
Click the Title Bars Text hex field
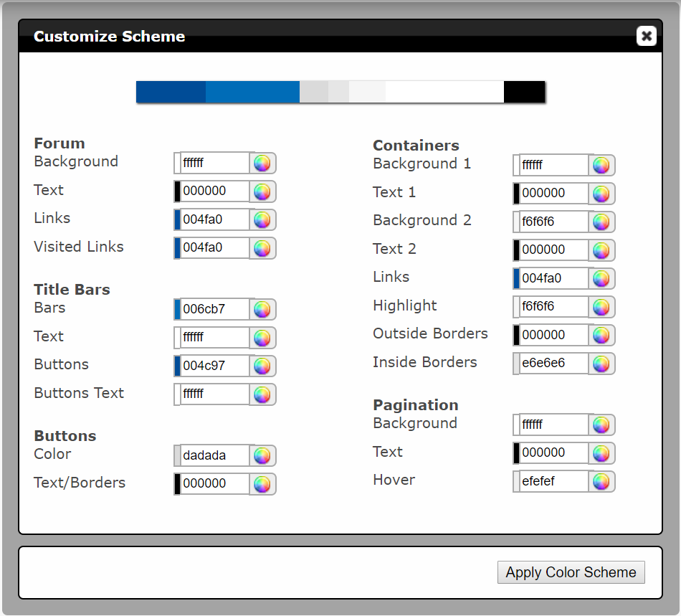coord(215,338)
